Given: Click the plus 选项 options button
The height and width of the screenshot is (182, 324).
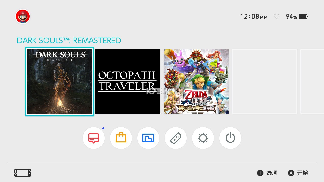Looking at the screenshot, I should pos(267,173).
